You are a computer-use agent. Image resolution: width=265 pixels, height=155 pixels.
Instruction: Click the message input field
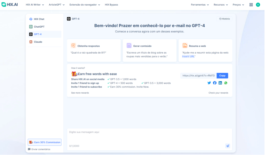tap(149, 140)
